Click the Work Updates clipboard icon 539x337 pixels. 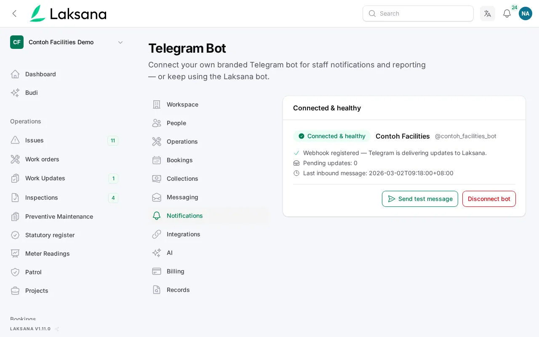click(x=15, y=178)
